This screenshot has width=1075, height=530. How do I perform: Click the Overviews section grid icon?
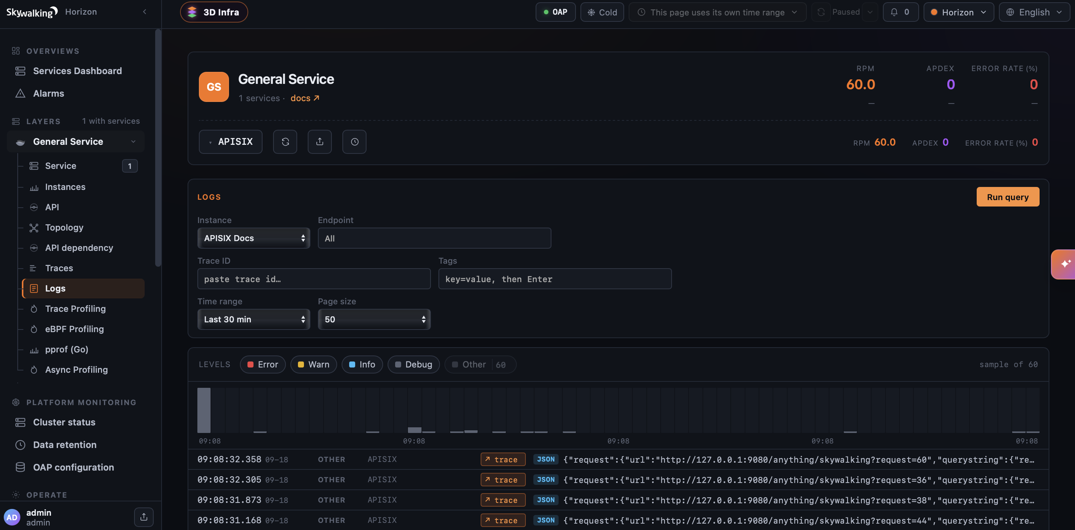[16, 51]
